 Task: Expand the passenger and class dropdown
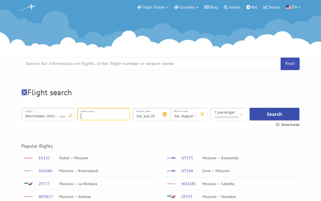(x=228, y=114)
